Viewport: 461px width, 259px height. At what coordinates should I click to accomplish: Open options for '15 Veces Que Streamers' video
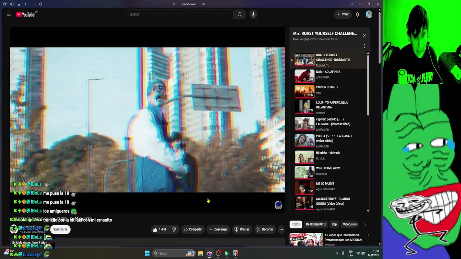[368, 236]
